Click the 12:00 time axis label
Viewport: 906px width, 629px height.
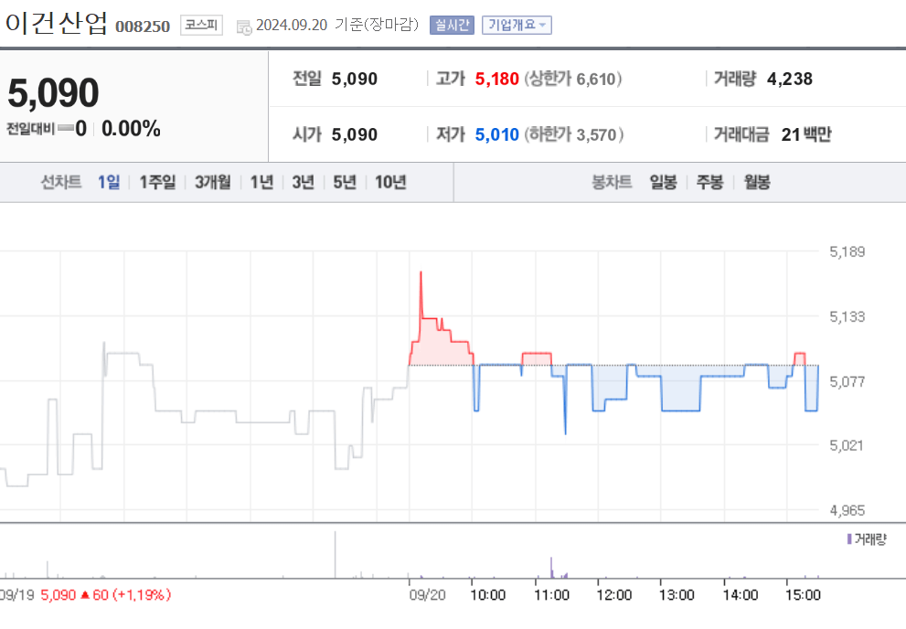click(613, 595)
